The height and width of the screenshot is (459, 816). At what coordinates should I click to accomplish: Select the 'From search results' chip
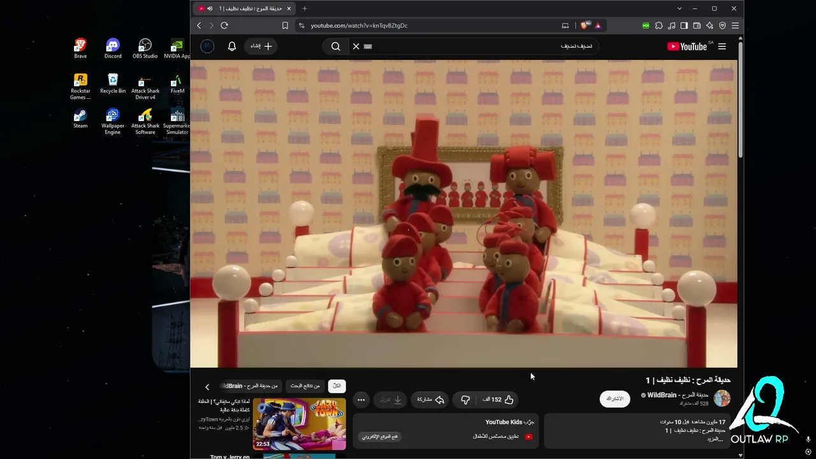pos(305,386)
